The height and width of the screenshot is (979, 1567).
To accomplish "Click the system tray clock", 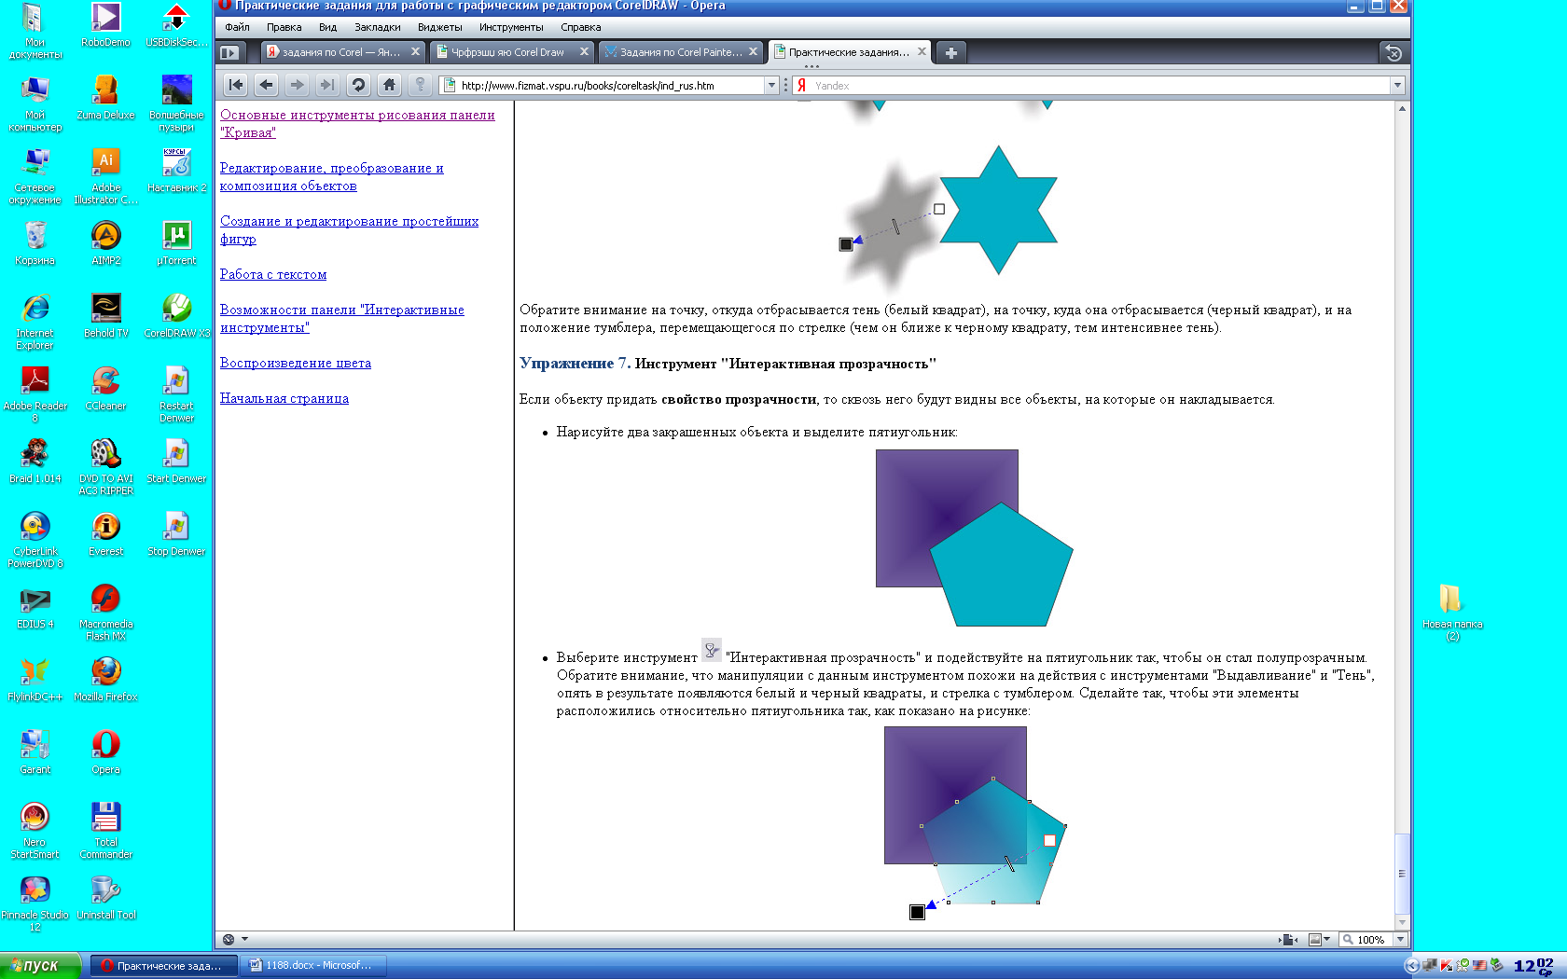I will pos(1534,966).
